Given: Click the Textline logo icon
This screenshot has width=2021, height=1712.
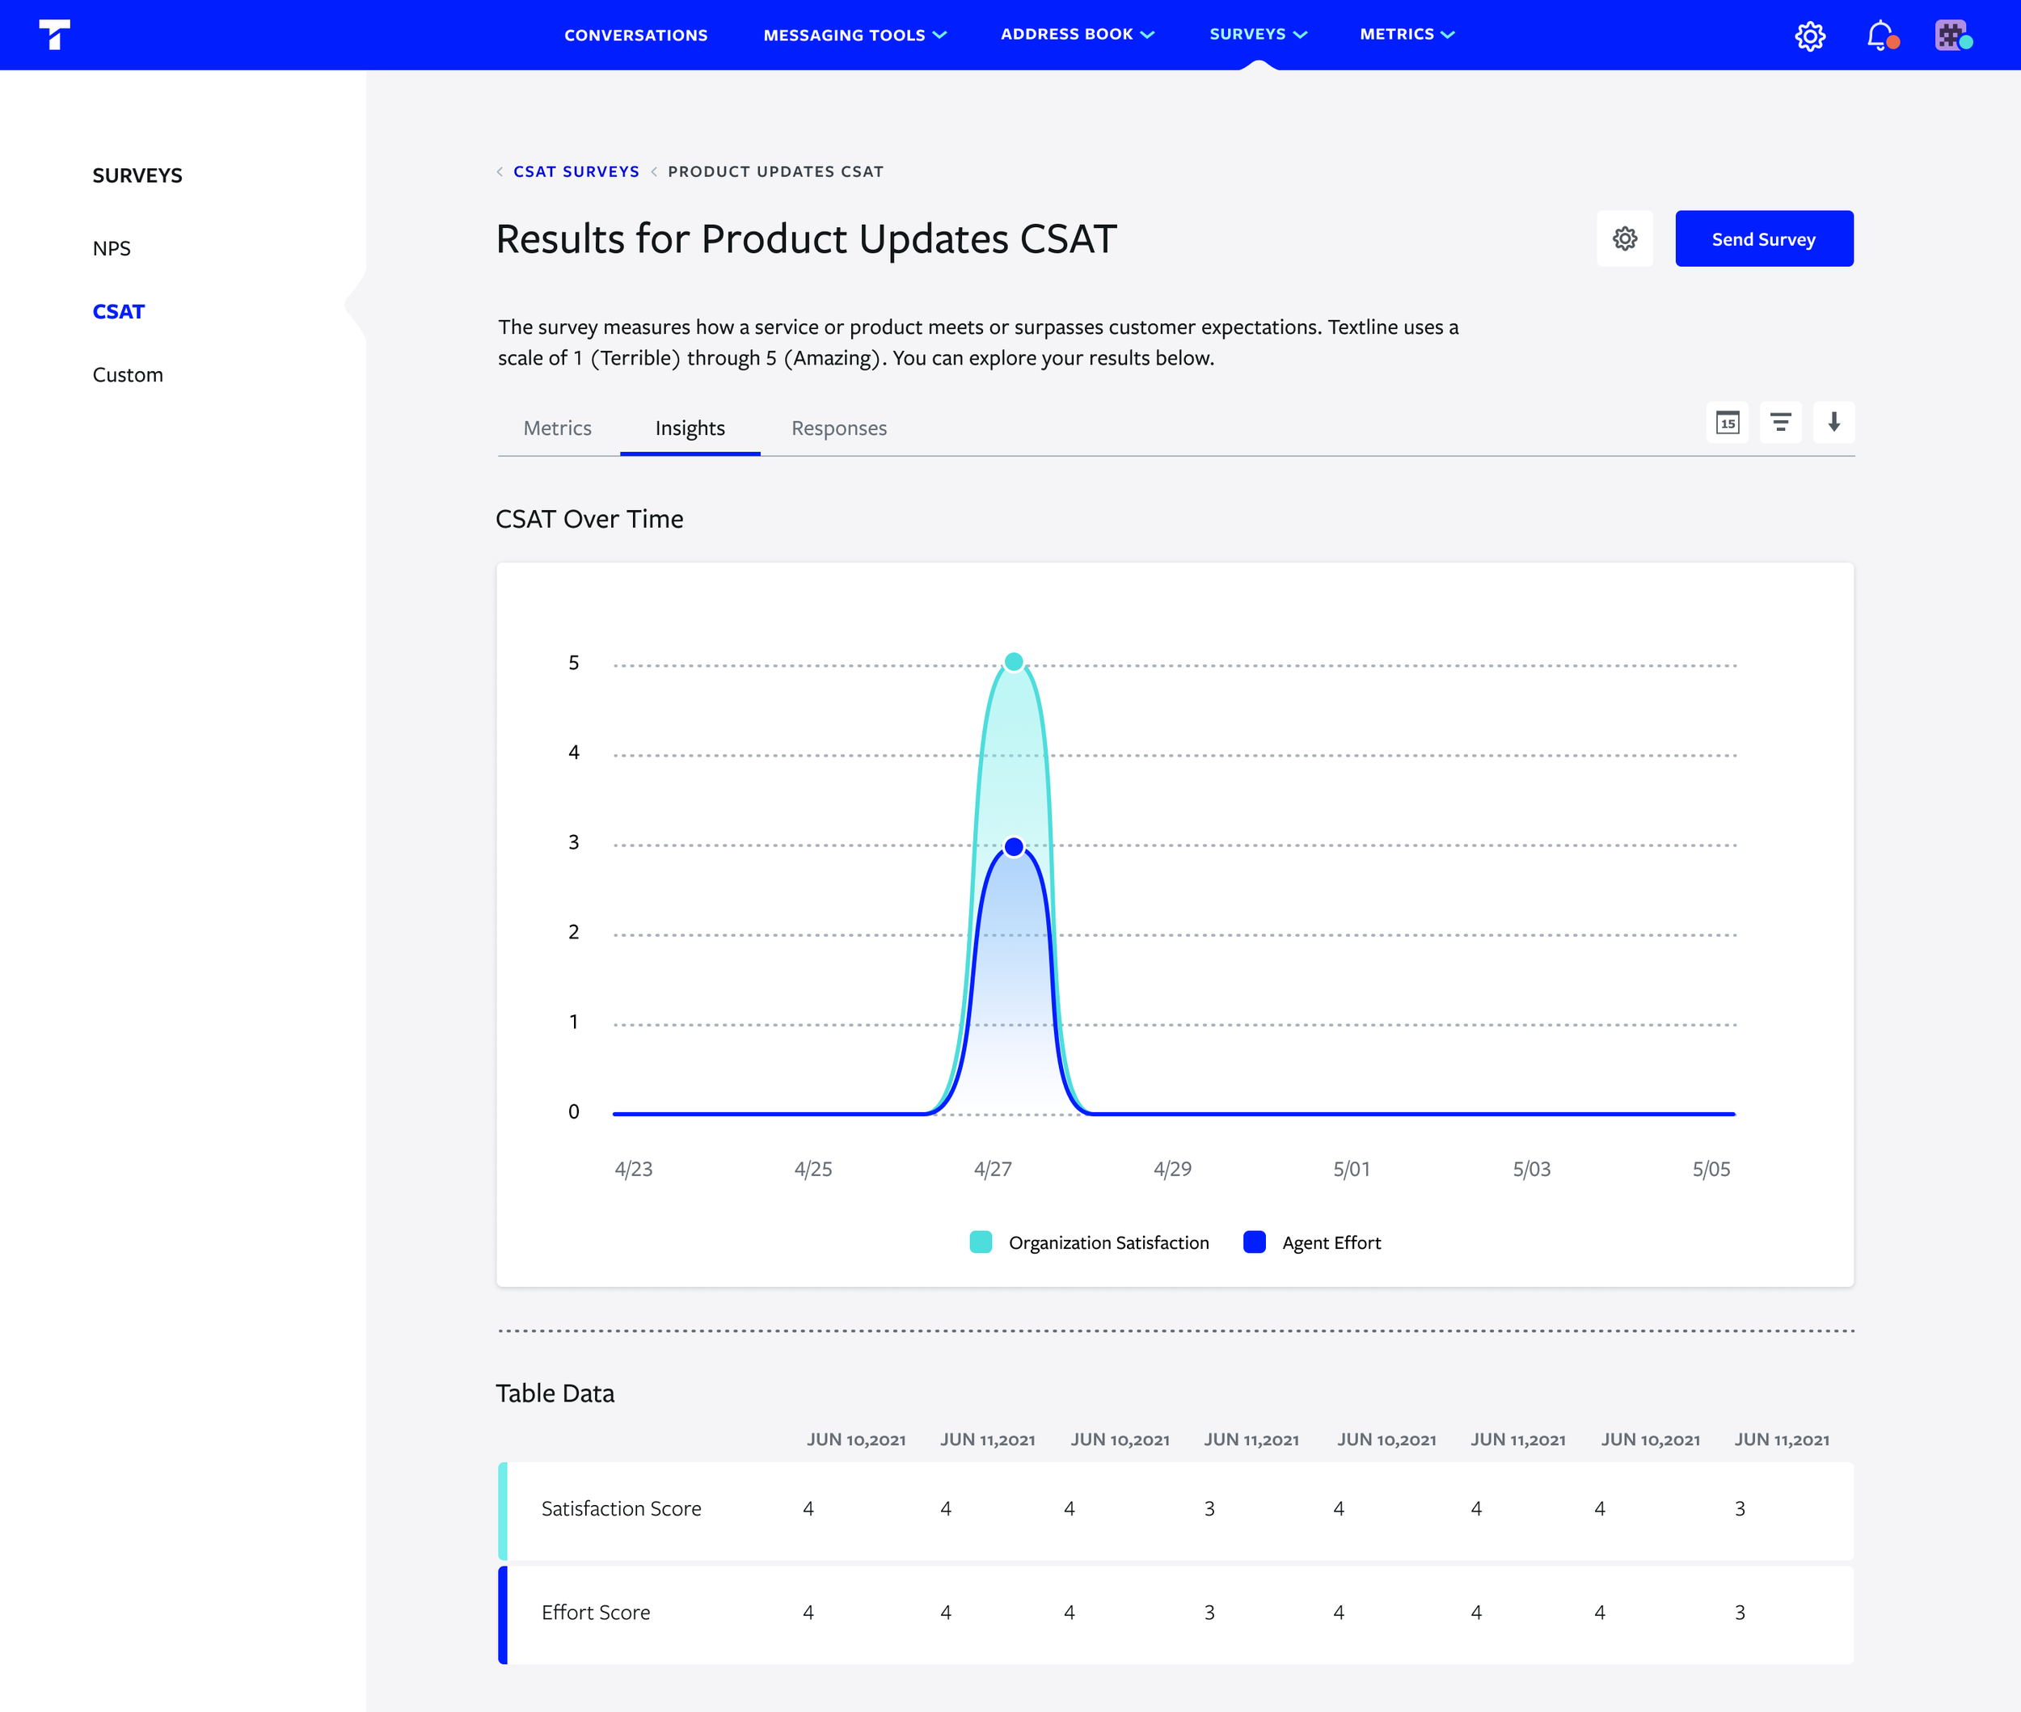Looking at the screenshot, I should (x=54, y=34).
